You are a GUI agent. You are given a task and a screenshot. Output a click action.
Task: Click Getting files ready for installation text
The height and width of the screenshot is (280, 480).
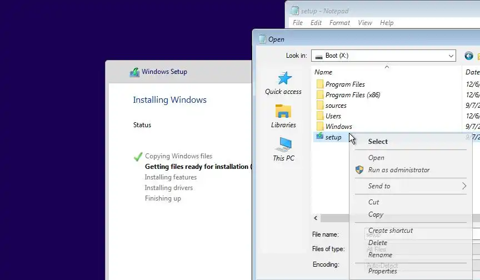click(x=197, y=167)
